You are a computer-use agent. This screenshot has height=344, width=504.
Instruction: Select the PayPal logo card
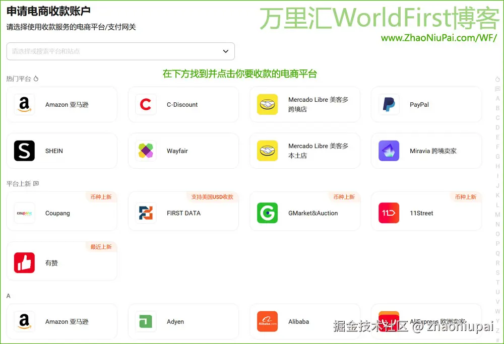point(389,104)
